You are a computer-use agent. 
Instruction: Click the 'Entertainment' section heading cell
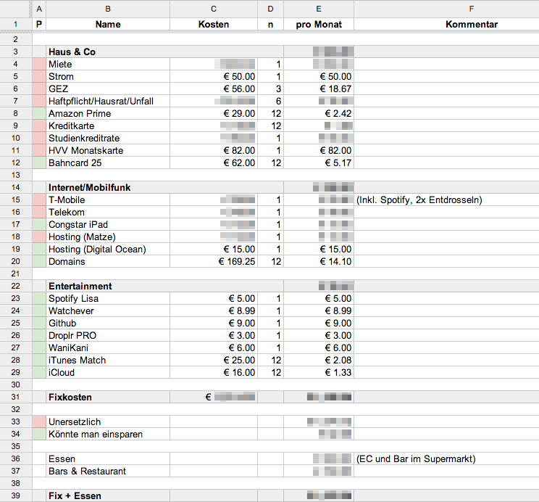pos(107,286)
